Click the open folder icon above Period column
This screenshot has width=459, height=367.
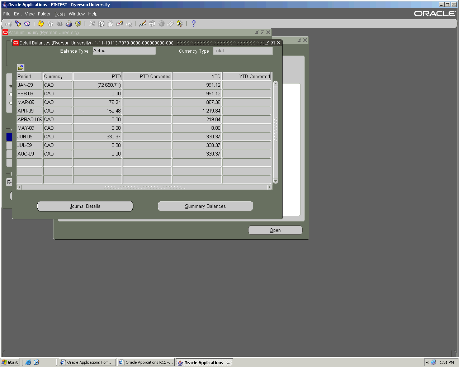pos(21,67)
